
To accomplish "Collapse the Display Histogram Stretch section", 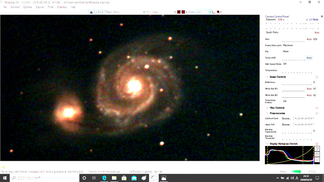I will (x=267, y=144).
